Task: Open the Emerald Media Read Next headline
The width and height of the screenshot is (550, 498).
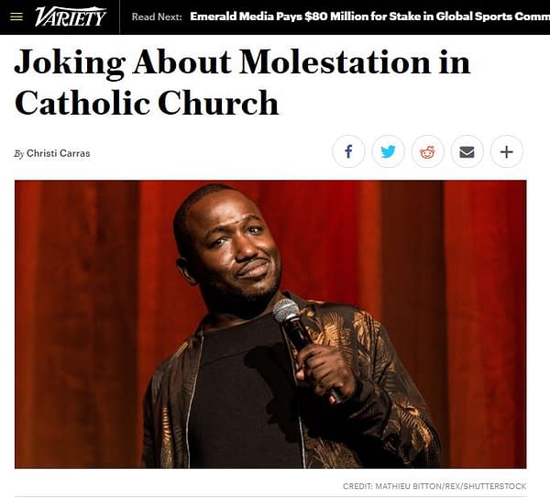Action: (369, 17)
